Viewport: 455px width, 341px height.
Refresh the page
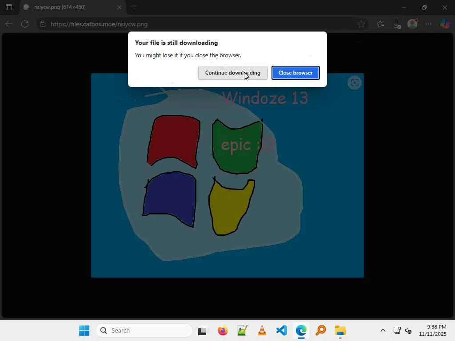point(25,24)
